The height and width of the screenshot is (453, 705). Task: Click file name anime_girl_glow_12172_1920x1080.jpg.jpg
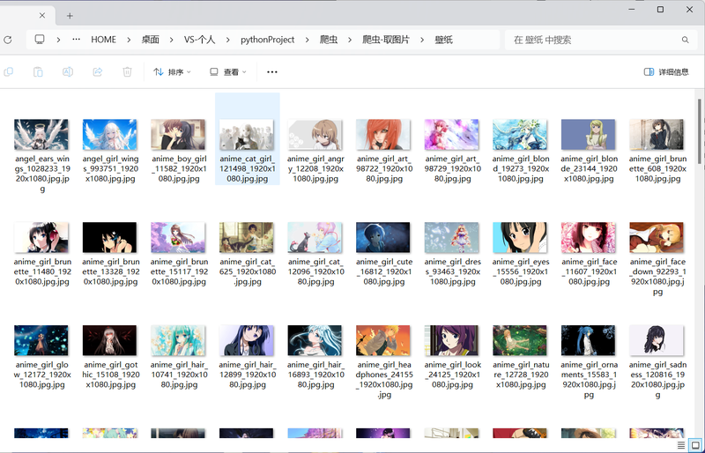pos(42,375)
